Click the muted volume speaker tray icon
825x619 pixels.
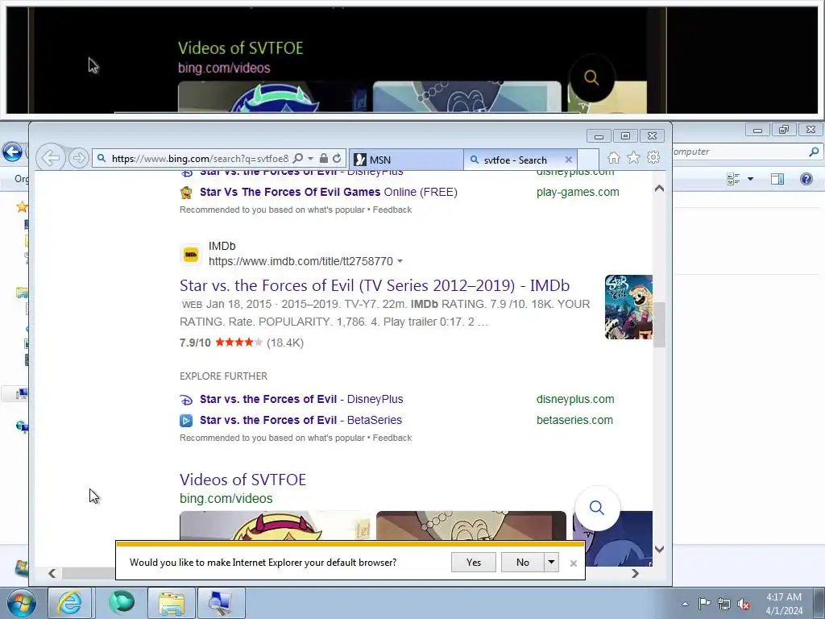[x=744, y=604]
